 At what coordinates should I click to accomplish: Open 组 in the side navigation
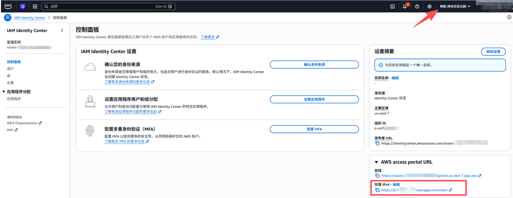(9, 76)
